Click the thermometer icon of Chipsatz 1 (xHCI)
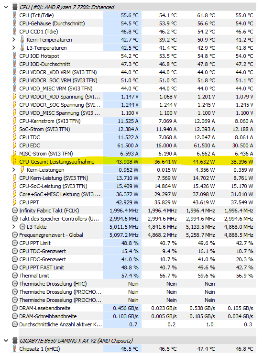This screenshot has height=356, width=263. click(x=14, y=349)
